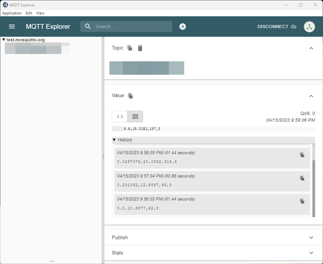Viewport: 323px width, 264px height.
Task: Collapse the test.mosquitto.org tree node
Action: pyautogui.click(x=4, y=40)
